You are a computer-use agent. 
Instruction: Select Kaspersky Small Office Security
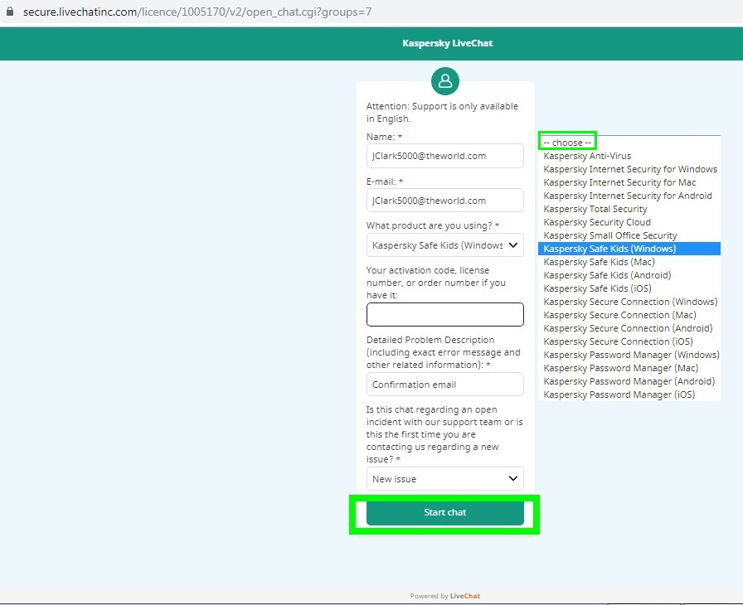tap(629, 235)
